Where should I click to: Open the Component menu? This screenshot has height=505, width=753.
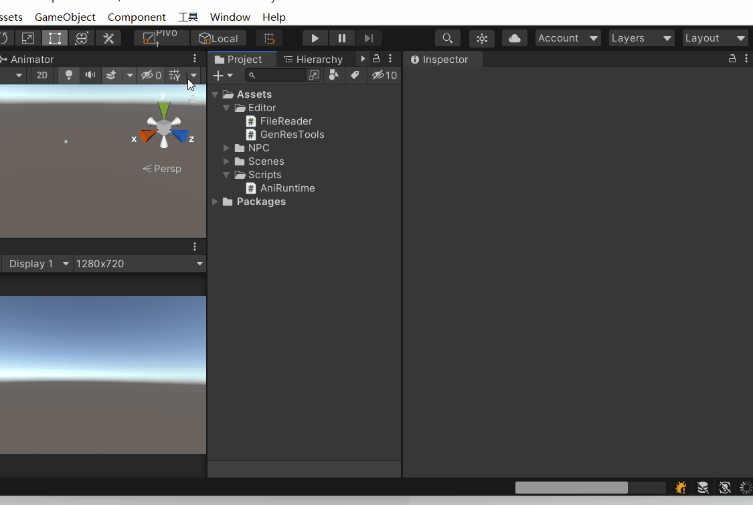[x=137, y=17]
